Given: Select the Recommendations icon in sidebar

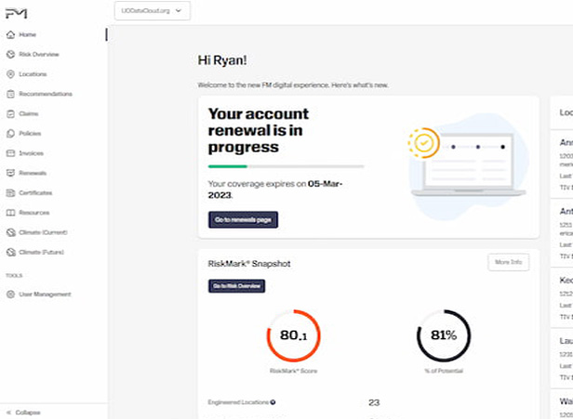Looking at the screenshot, I should pyautogui.click(x=10, y=94).
